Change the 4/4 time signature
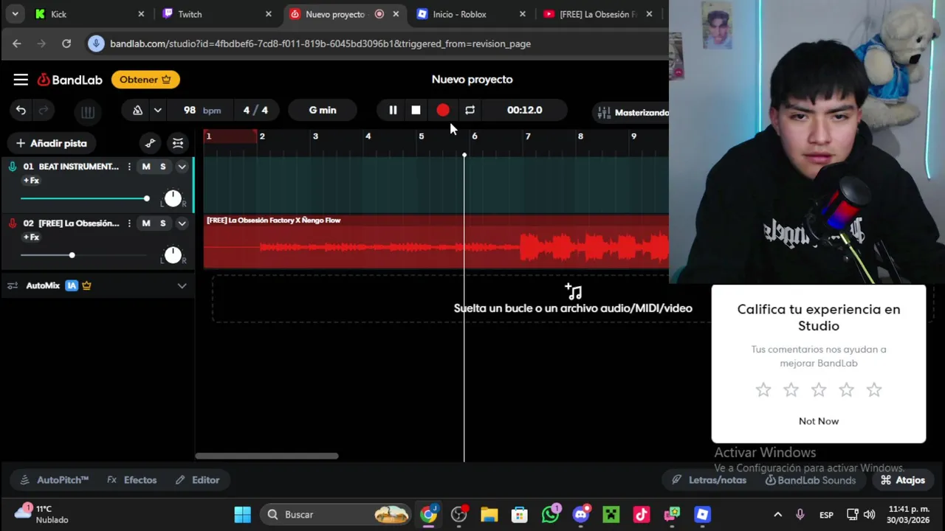The width and height of the screenshot is (945, 531). [255, 110]
